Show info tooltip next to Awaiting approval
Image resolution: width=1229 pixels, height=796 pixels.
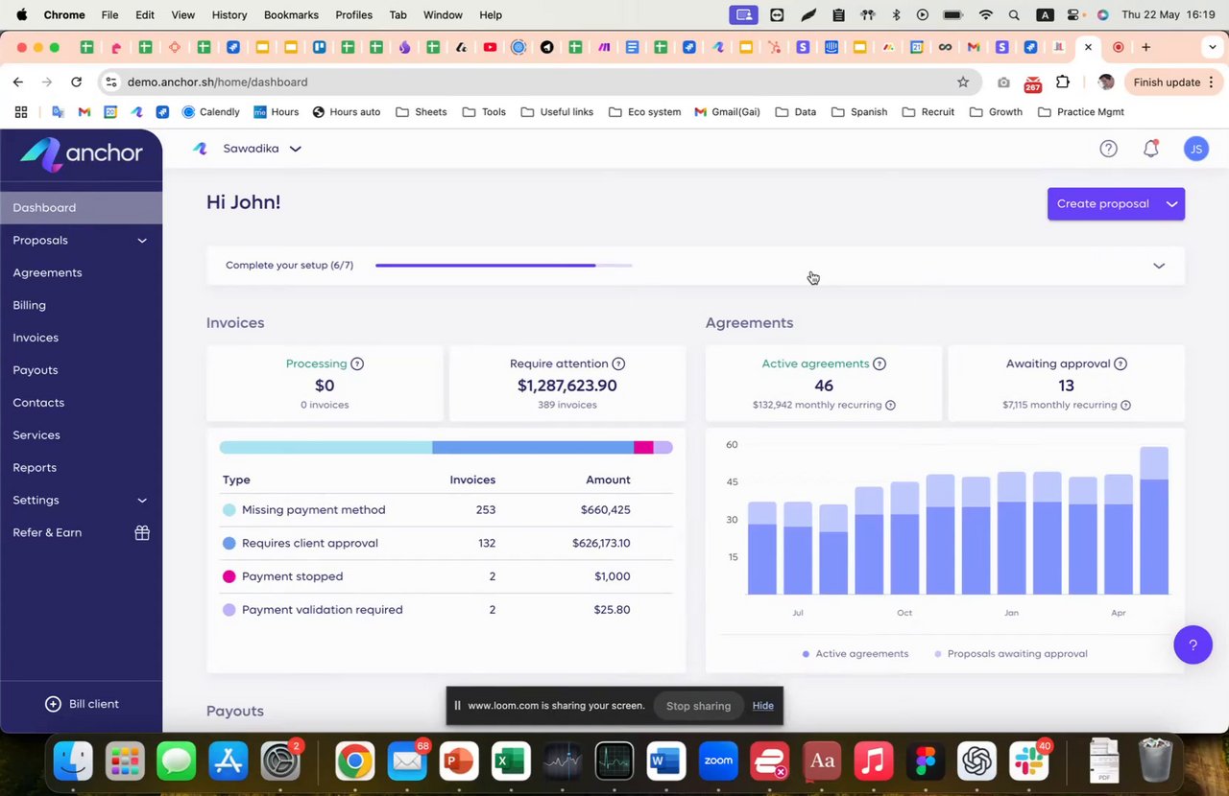coord(1121,363)
